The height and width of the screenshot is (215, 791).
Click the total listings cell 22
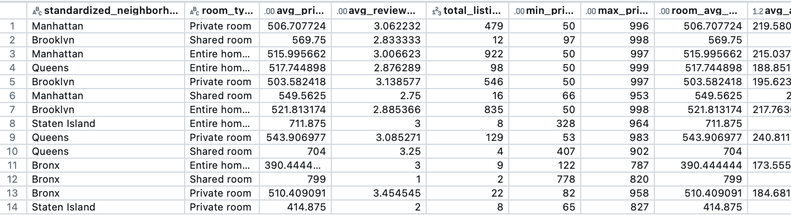tap(467, 193)
